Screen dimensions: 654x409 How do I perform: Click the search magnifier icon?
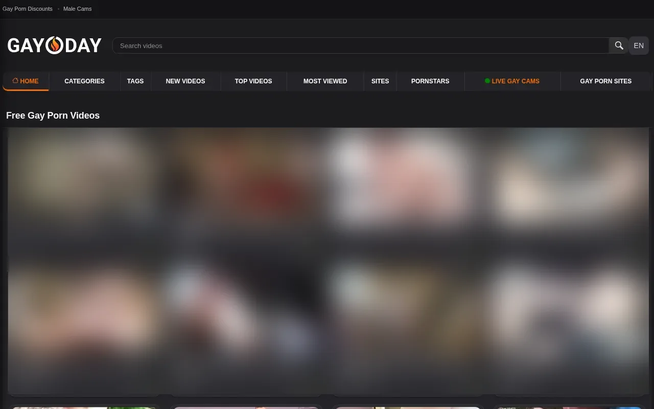pyautogui.click(x=619, y=46)
